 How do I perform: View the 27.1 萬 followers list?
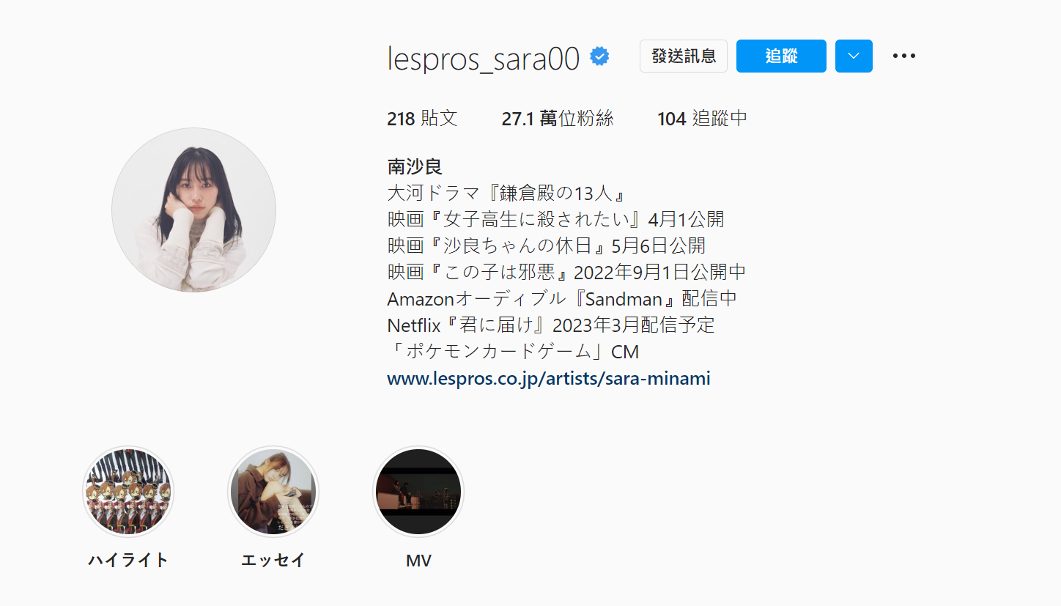[x=558, y=119]
